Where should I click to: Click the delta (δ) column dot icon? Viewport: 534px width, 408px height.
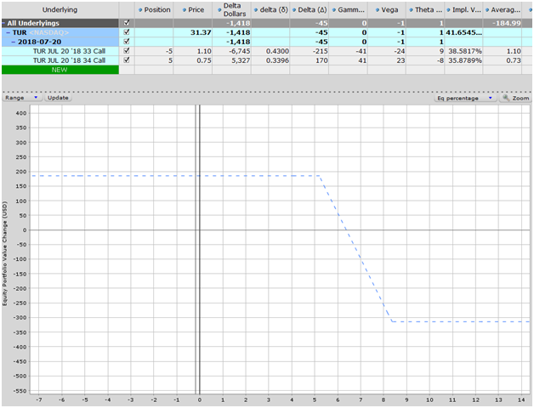[x=256, y=10]
